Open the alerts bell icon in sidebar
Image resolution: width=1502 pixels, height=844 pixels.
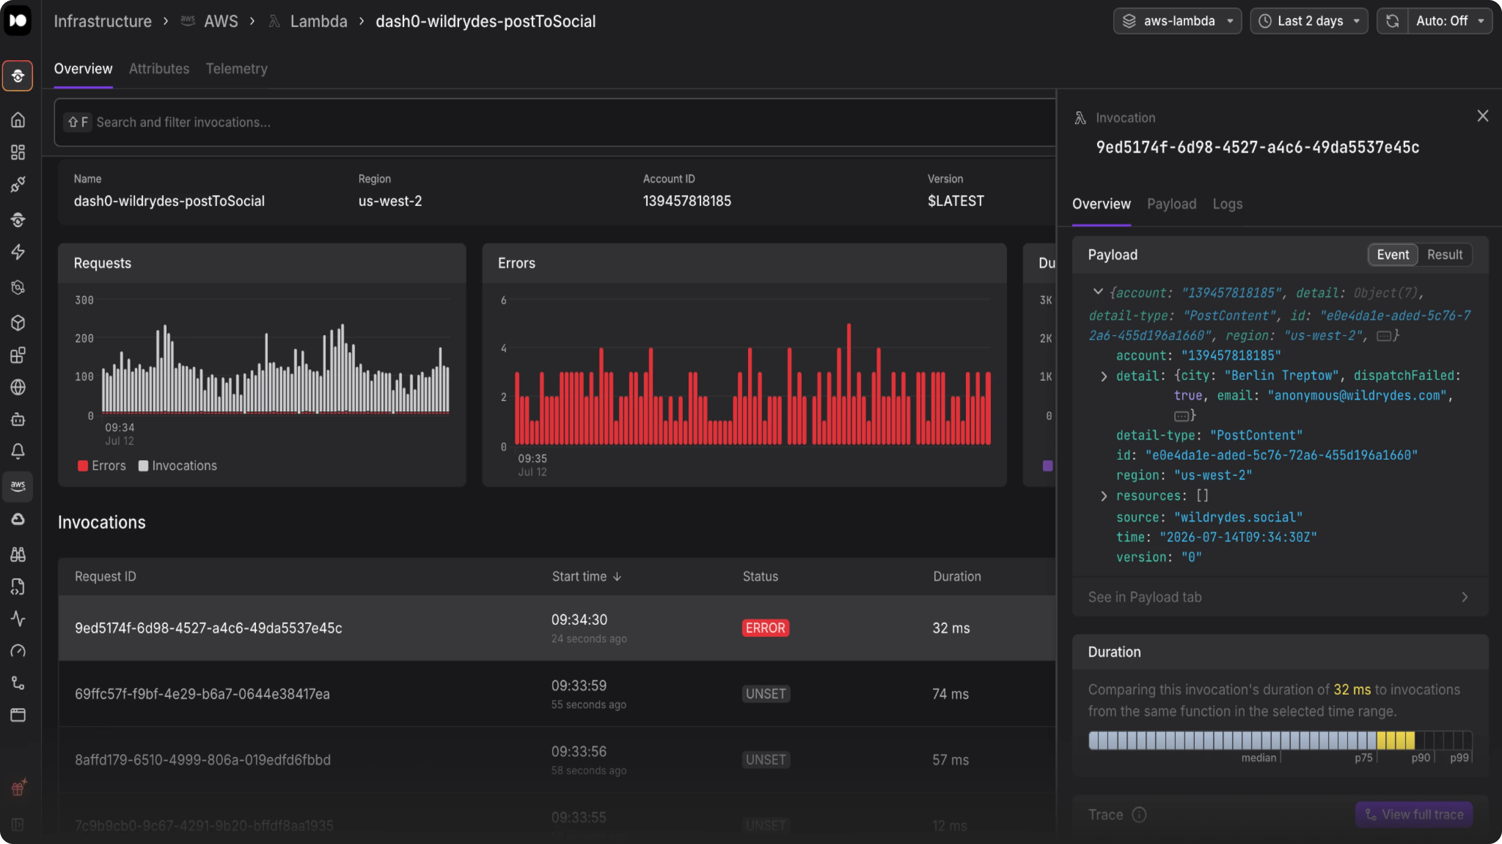click(18, 451)
